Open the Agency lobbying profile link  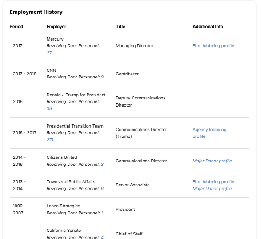209,133
